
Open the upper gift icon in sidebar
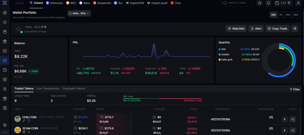[5, 41]
